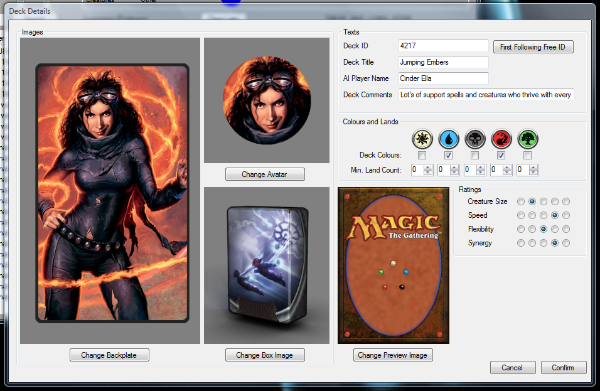600x391 pixels.
Task: Click the deck box image preview
Action: [267, 265]
